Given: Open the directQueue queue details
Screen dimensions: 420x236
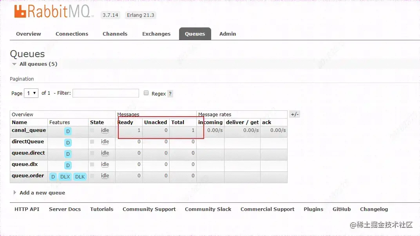Looking at the screenshot, I should pos(28,142).
